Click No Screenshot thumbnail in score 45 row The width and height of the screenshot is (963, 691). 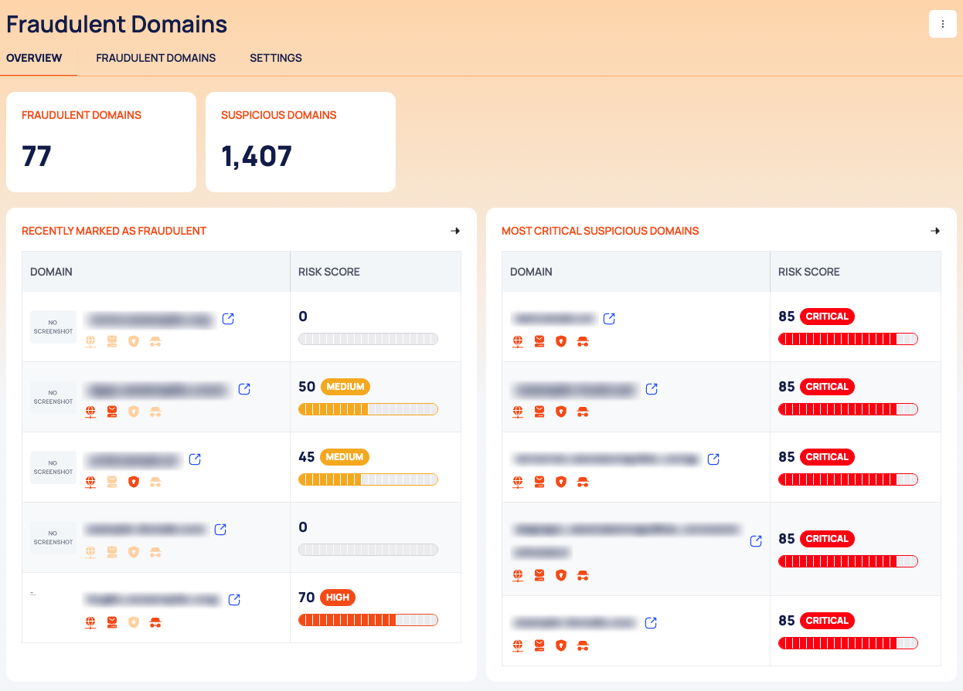[53, 468]
